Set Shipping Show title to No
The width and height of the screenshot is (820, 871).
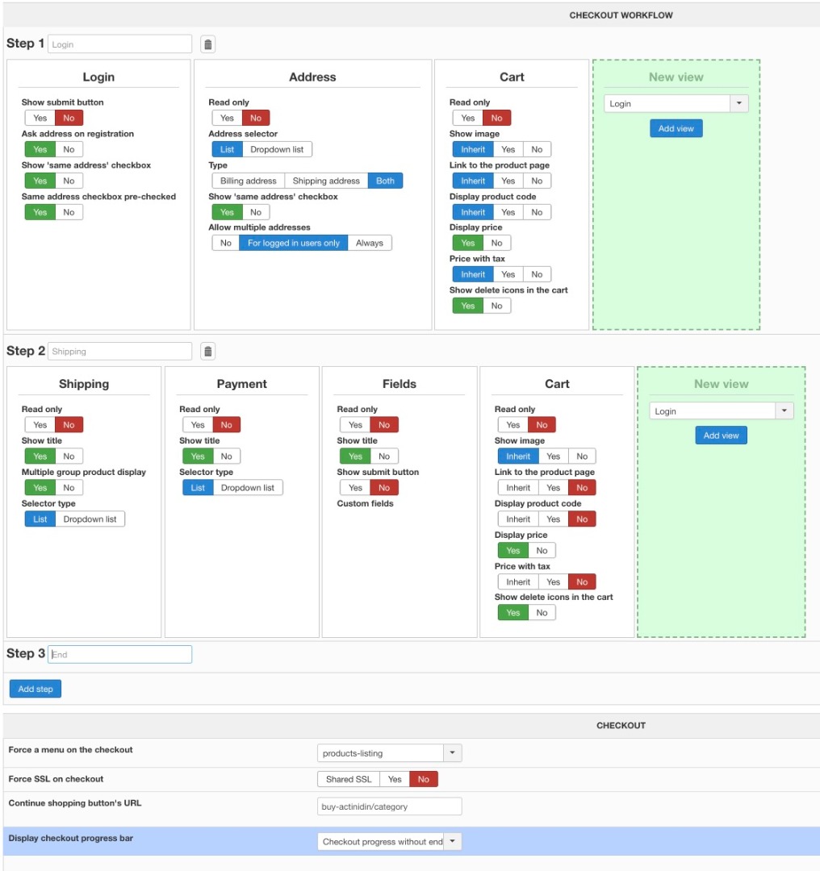[69, 456]
